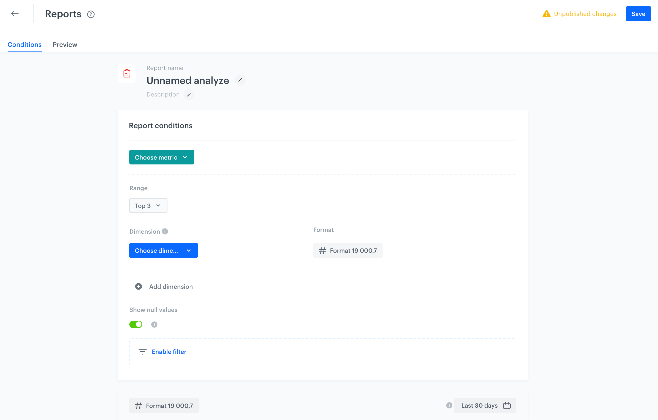Click info icon next to null values toggle
The image size is (658, 420).
click(x=154, y=324)
